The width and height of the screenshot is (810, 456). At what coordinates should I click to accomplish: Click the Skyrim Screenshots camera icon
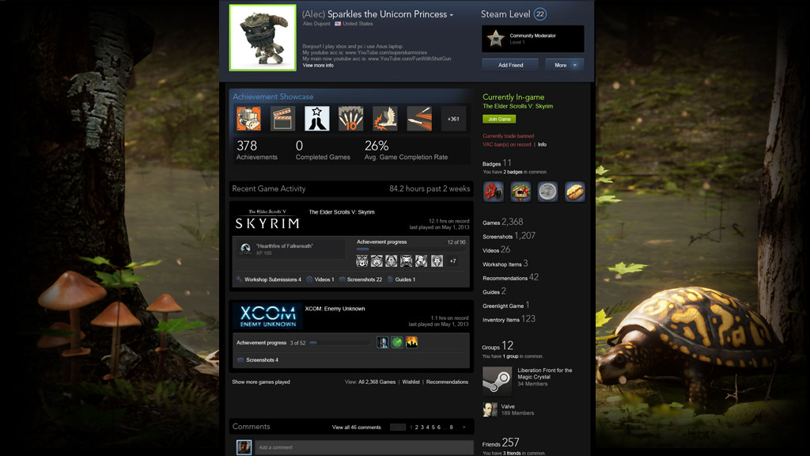(342, 279)
